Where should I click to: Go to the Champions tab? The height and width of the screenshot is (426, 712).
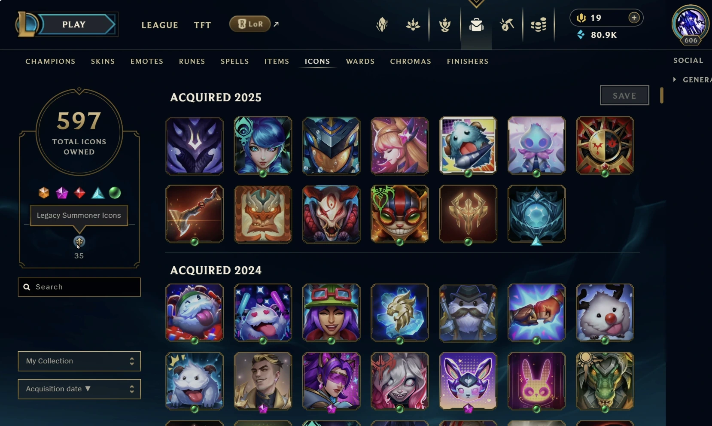(50, 61)
